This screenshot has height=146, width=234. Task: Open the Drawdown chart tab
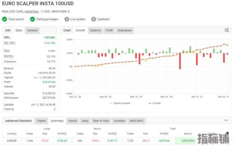point(125,30)
